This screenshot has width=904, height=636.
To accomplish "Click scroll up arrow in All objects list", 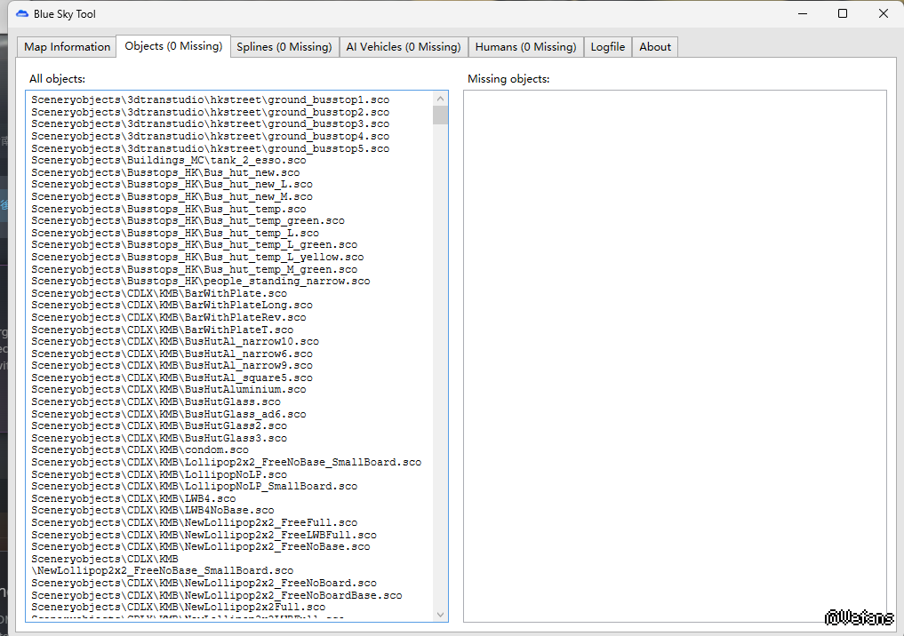I will (x=440, y=99).
